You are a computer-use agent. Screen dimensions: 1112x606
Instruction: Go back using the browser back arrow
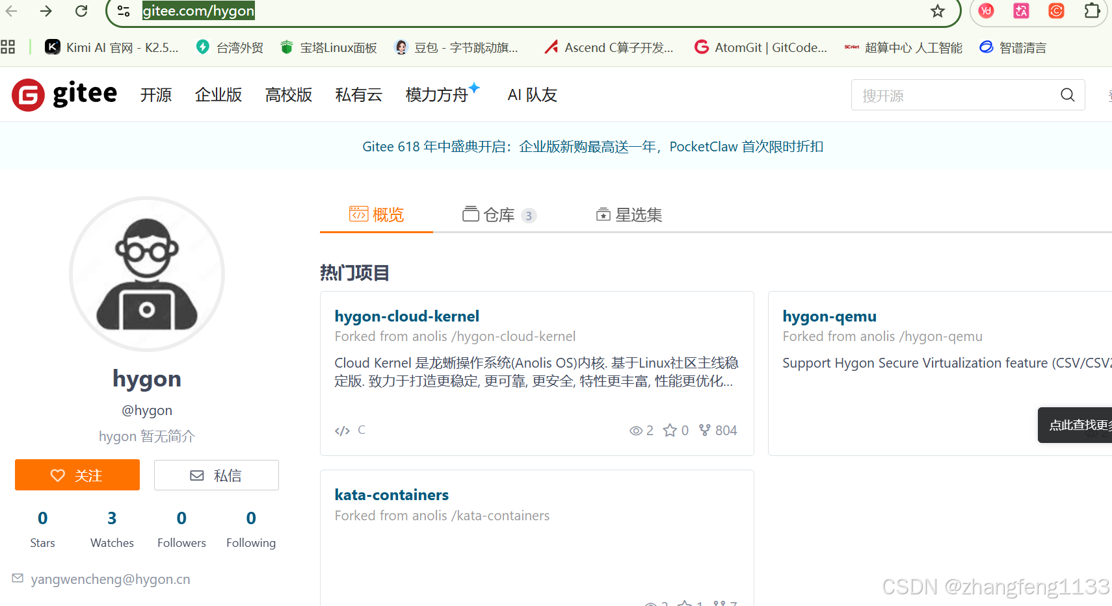(x=12, y=11)
